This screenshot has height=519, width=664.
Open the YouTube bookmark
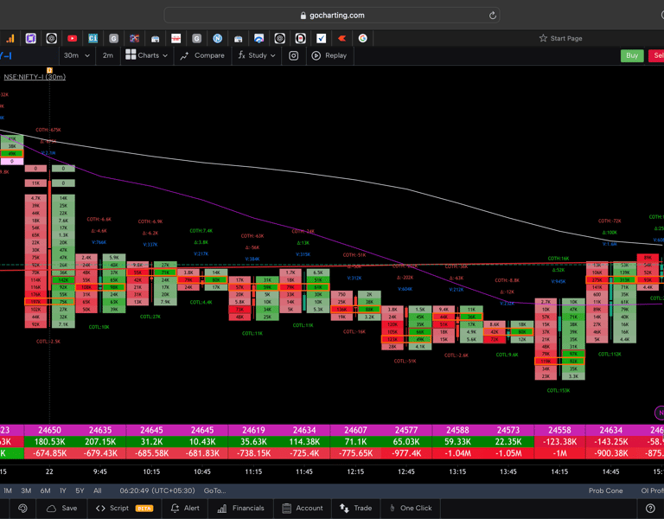(x=72, y=39)
